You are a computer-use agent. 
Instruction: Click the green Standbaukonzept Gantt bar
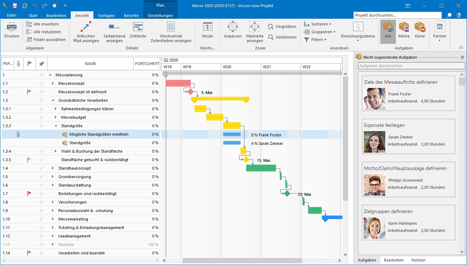[261, 168]
